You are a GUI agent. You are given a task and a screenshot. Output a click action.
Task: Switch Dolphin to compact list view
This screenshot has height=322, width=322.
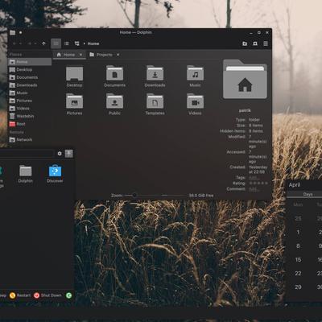click(x=67, y=43)
